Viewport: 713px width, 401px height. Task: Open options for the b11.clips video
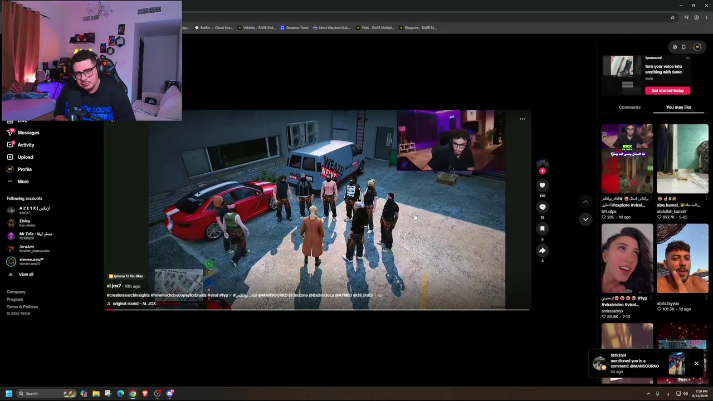coord(651,198)
